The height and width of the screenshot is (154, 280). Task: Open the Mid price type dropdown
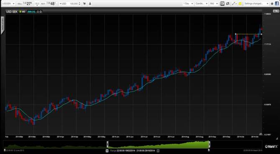coord(214,4)
